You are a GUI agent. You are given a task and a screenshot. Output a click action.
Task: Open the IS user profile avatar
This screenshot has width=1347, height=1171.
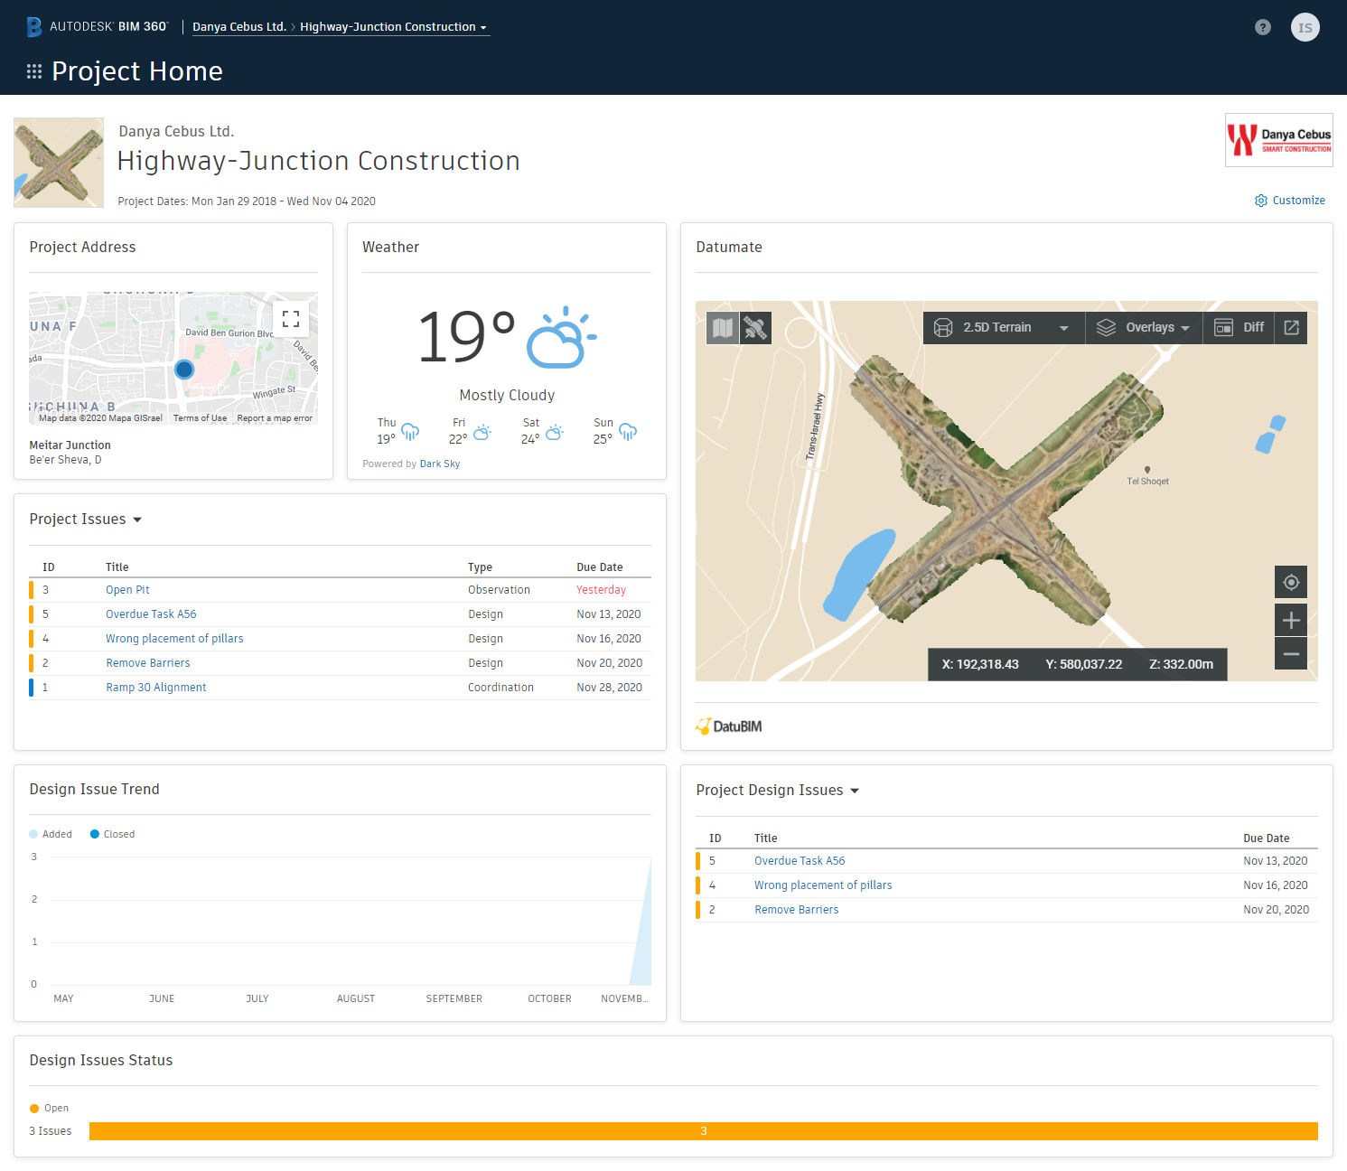[1305, 27]
